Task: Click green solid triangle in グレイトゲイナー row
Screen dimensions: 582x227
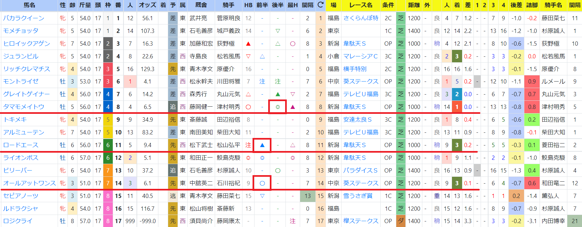Action: coord(278,94)
